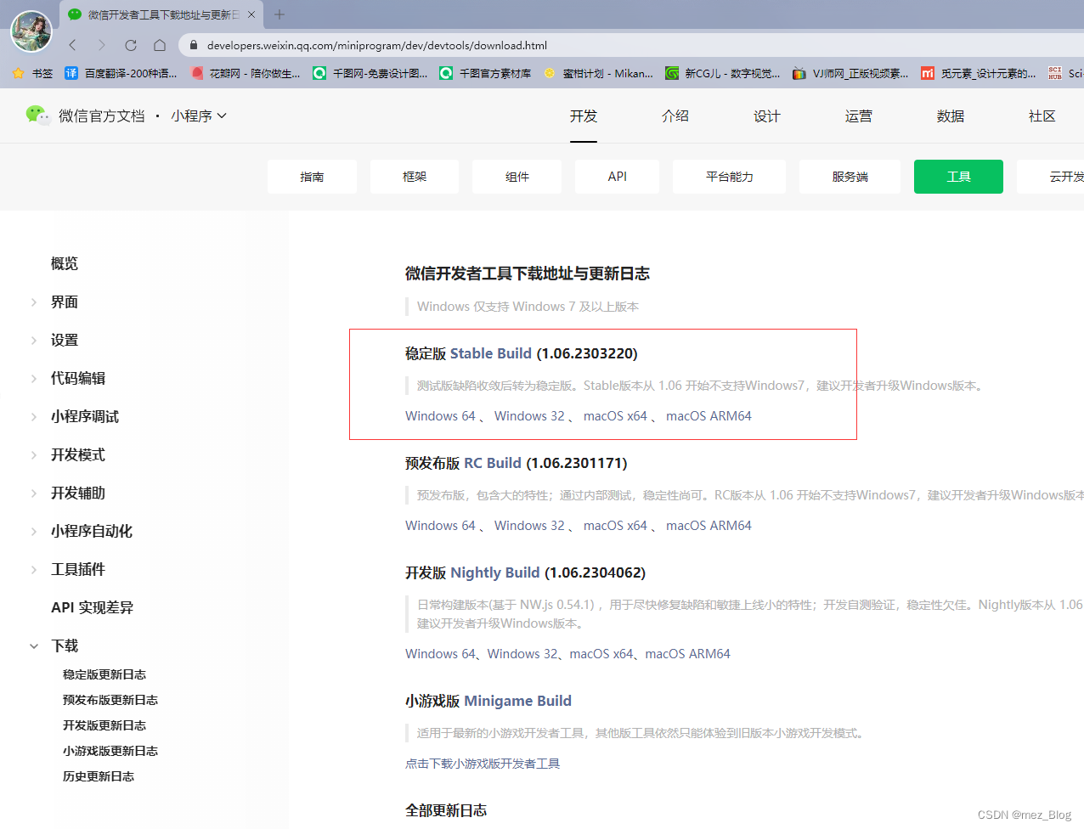
Task: Open the 书签 bookmarks star
Action: [32, 73]
